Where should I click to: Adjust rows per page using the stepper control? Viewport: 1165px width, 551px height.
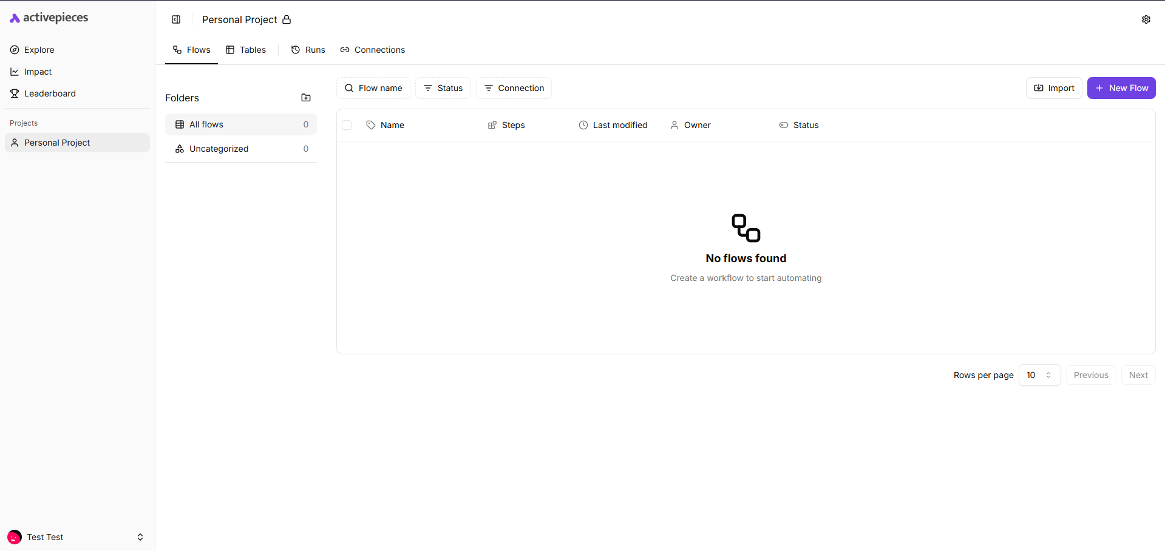click(1050, 375)
